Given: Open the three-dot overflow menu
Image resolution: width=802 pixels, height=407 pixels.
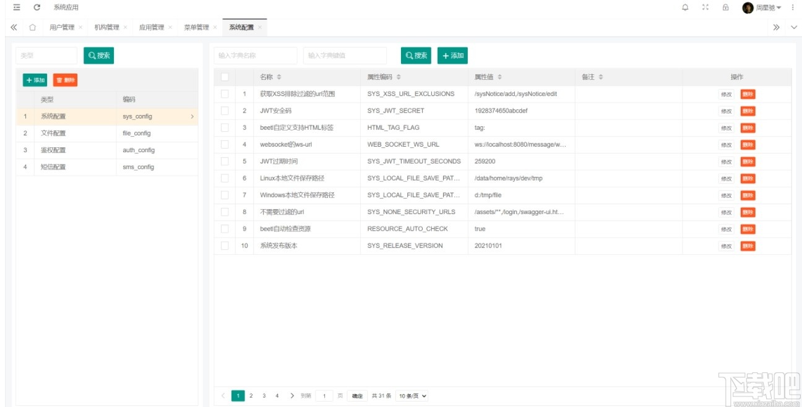Looking at the screenshot, I should (793, 7).
